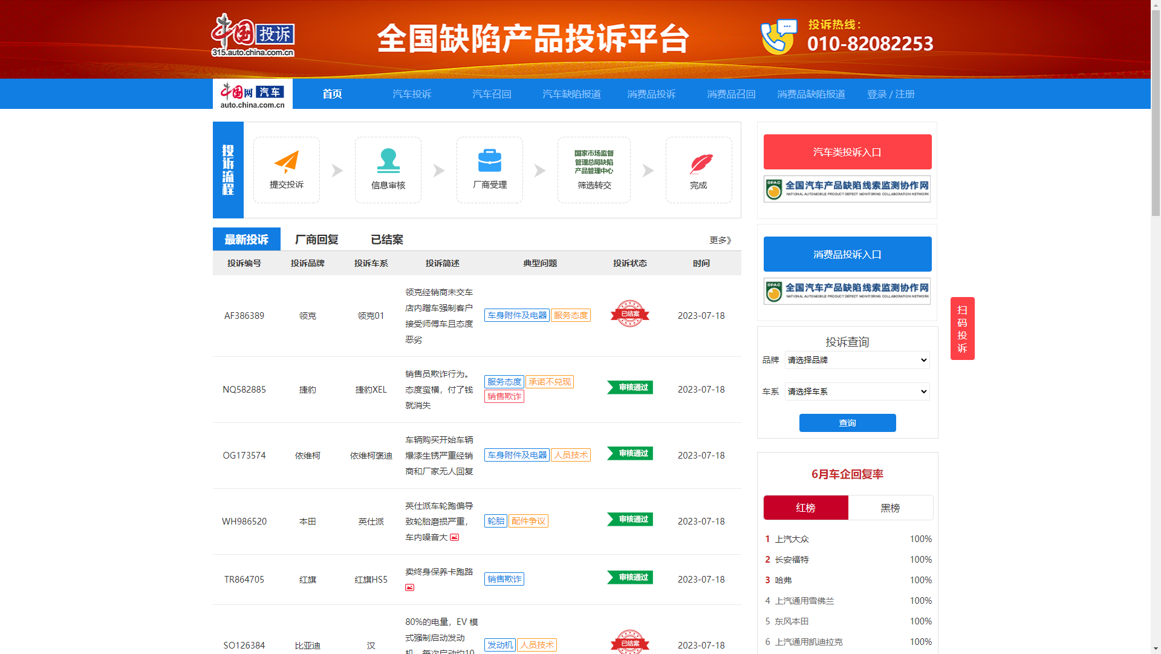Click the 信息审核 person icon
Image resolution: width=1161 pixels, height=654 pixels.
point(388,161)
